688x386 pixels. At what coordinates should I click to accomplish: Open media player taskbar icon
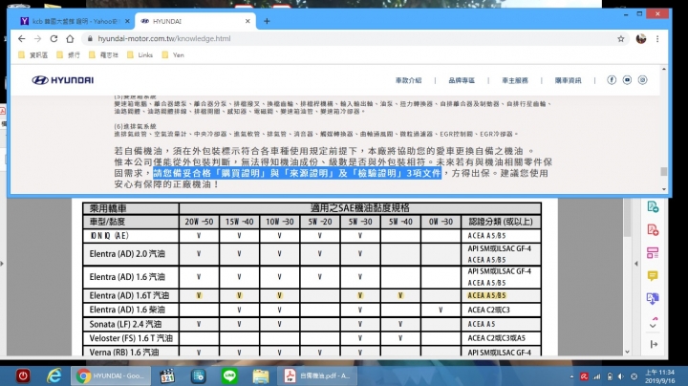(167, 375)
